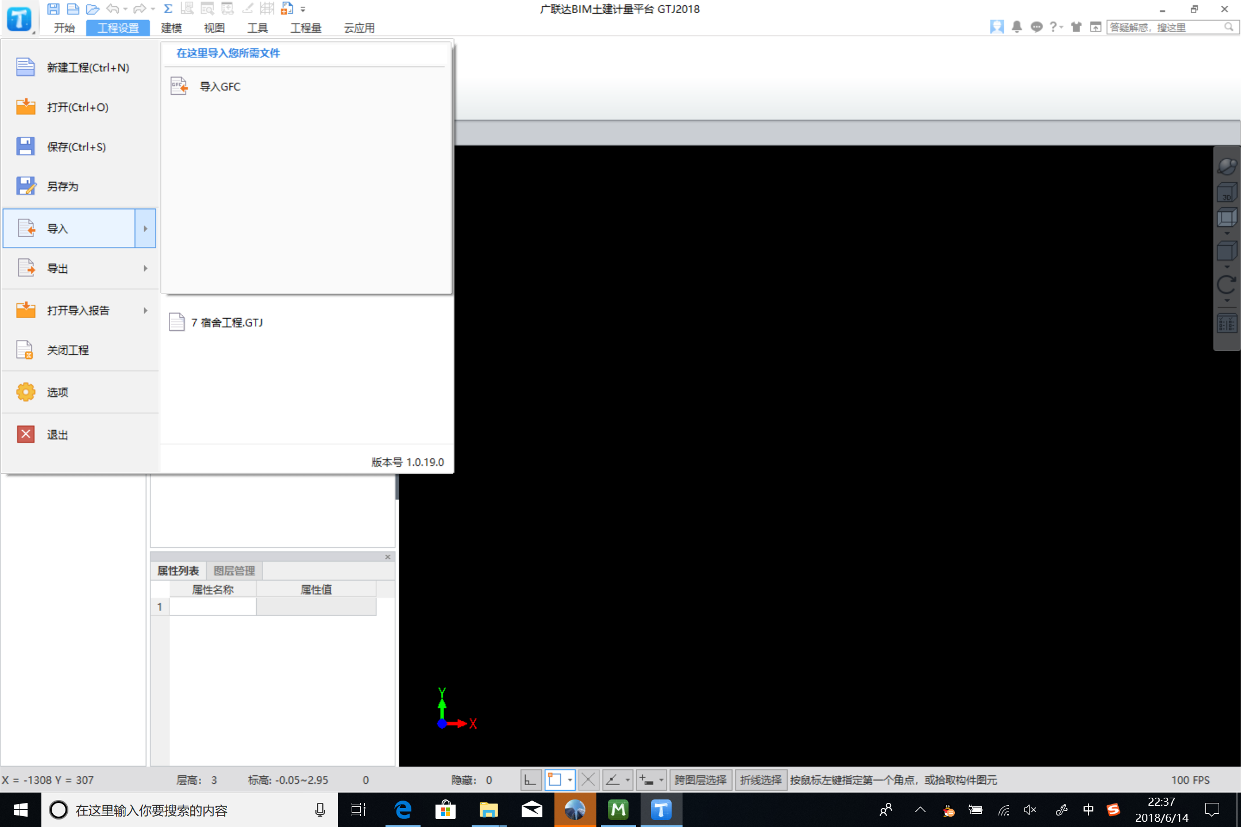
Task: Close the properties panel with the x
Action: 388,557
